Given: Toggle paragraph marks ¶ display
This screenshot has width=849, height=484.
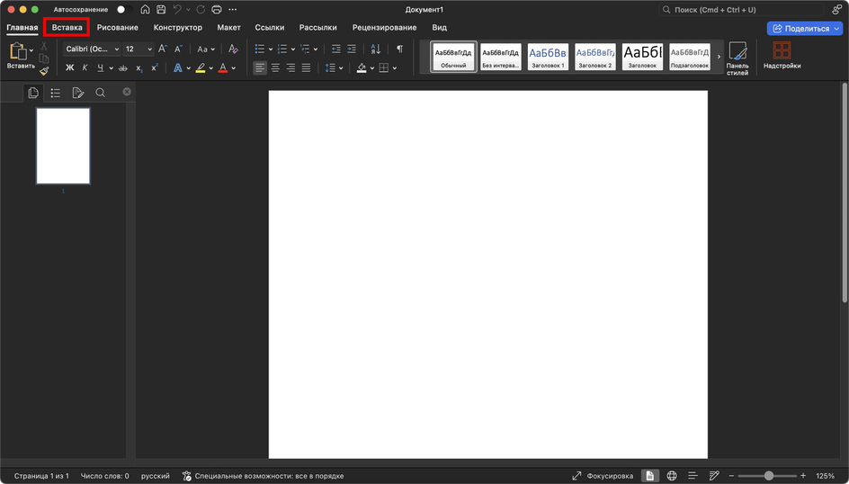Looking at the screenshot, I should coord(399,49).
